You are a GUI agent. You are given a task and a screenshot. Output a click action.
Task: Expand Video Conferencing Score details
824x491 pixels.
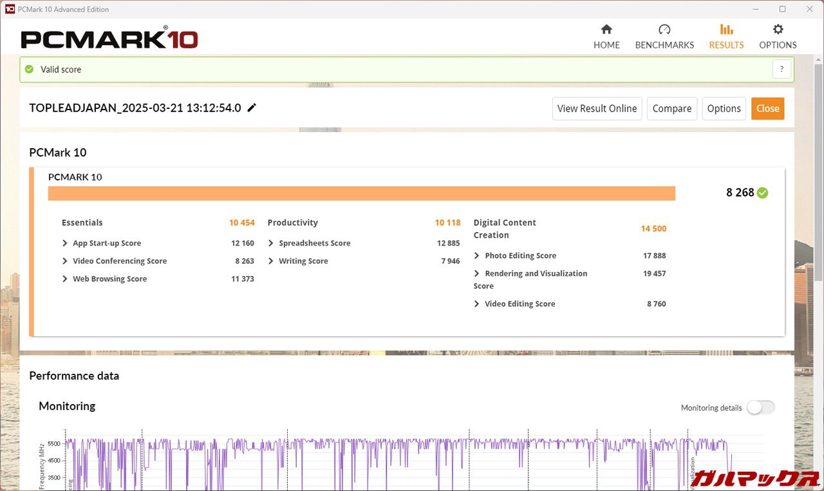coord(65,262)
